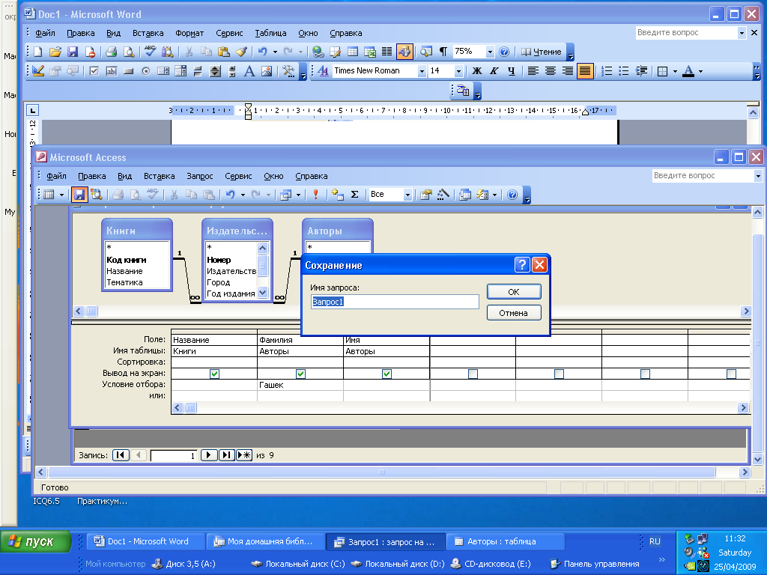Uncheck display checkbox for Фамилия column
Image resolution: width=767 pixels, height=575 pixels.
(300, 374)
